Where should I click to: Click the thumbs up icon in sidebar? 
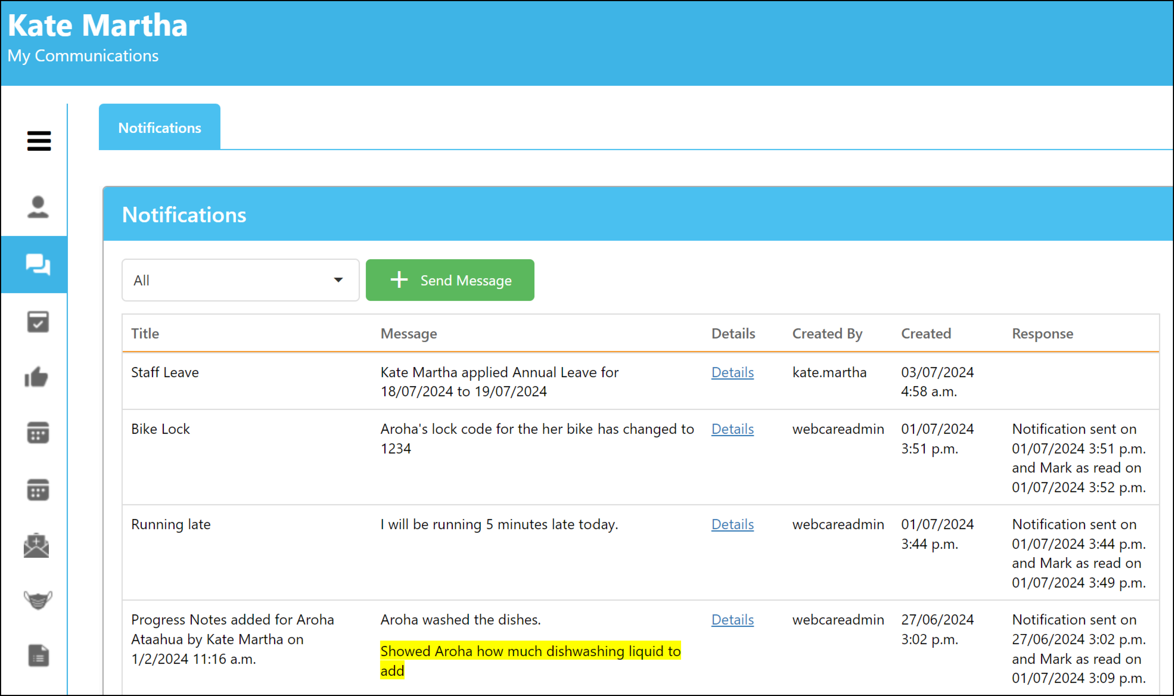(37, 377)
